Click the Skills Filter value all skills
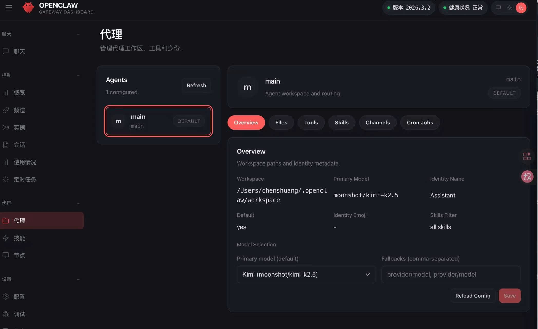538x329 pixels. [x=441, y=227]
